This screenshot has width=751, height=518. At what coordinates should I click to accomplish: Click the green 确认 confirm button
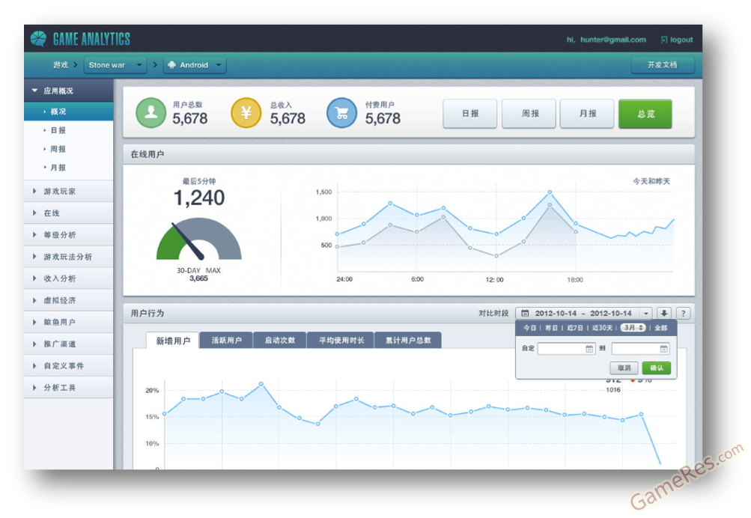click(x=657, y=368)
